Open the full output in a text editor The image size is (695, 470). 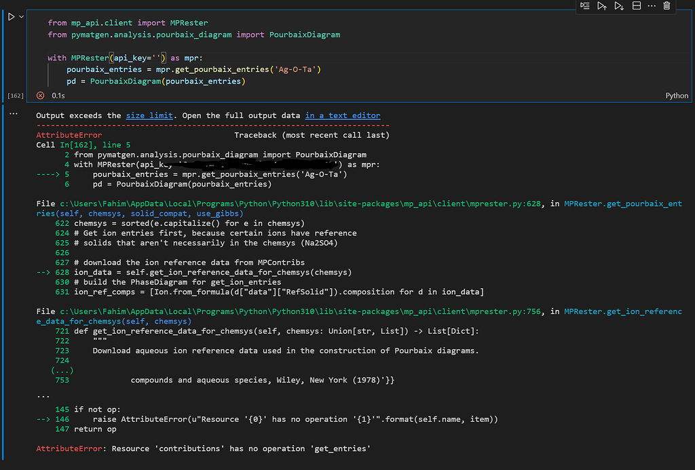(342, 115)
